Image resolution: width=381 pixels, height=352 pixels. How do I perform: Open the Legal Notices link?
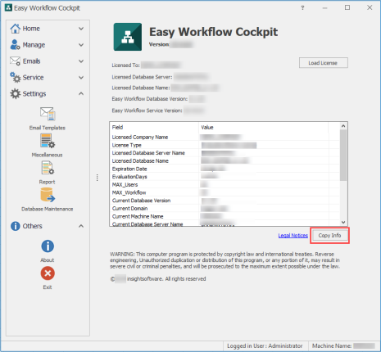293,235
